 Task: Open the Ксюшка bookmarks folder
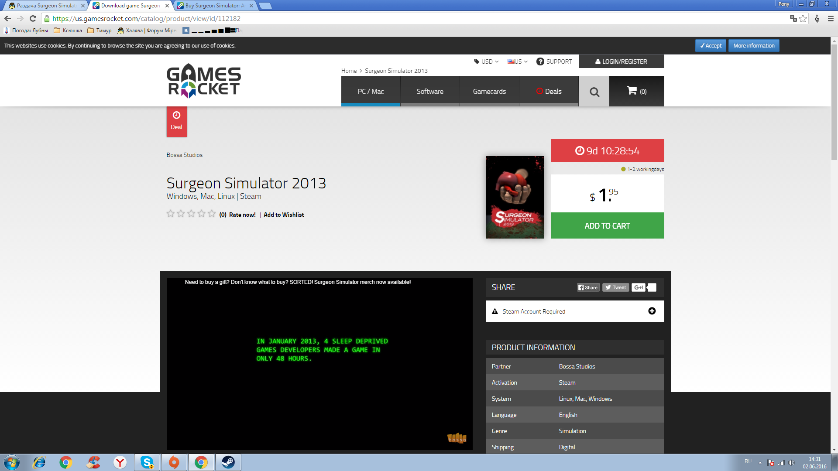pyautogui.click(x=68, y=31)
